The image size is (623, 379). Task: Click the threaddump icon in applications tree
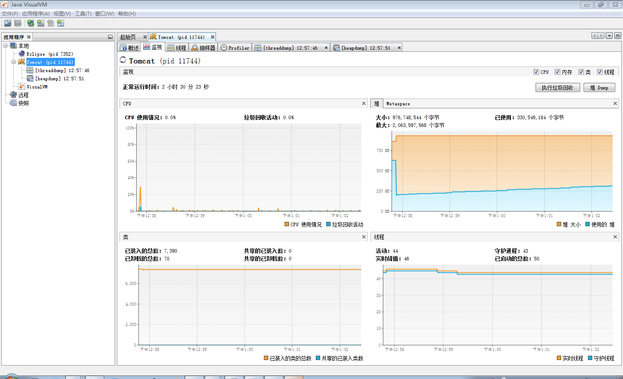[30, 70]
